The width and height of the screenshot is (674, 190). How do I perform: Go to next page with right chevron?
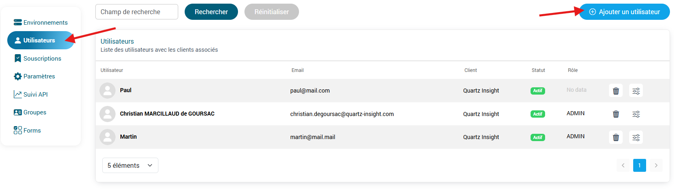click(656, 165)
